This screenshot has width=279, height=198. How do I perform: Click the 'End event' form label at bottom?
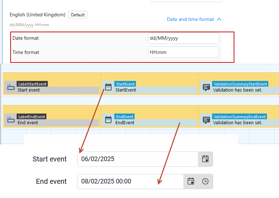point(51,181)
